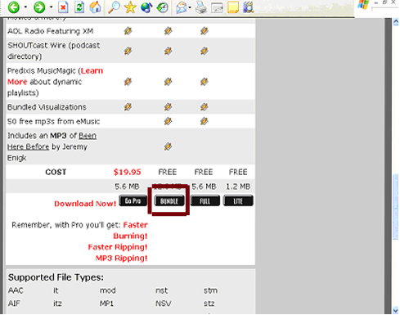Go forward with the green Forward arrow

[39, 7]
